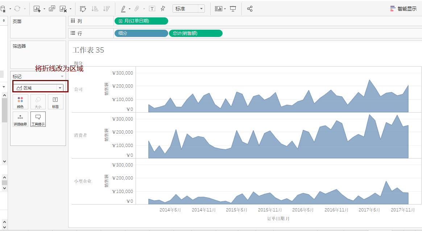This screenshot has width=422, height=231.
Task: Click the 颜色 marks card button
Action: pyautogui.click(x=20, y=102)
